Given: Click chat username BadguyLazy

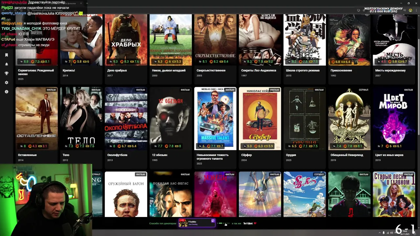Looking at the screenshot, I should 12,23.
